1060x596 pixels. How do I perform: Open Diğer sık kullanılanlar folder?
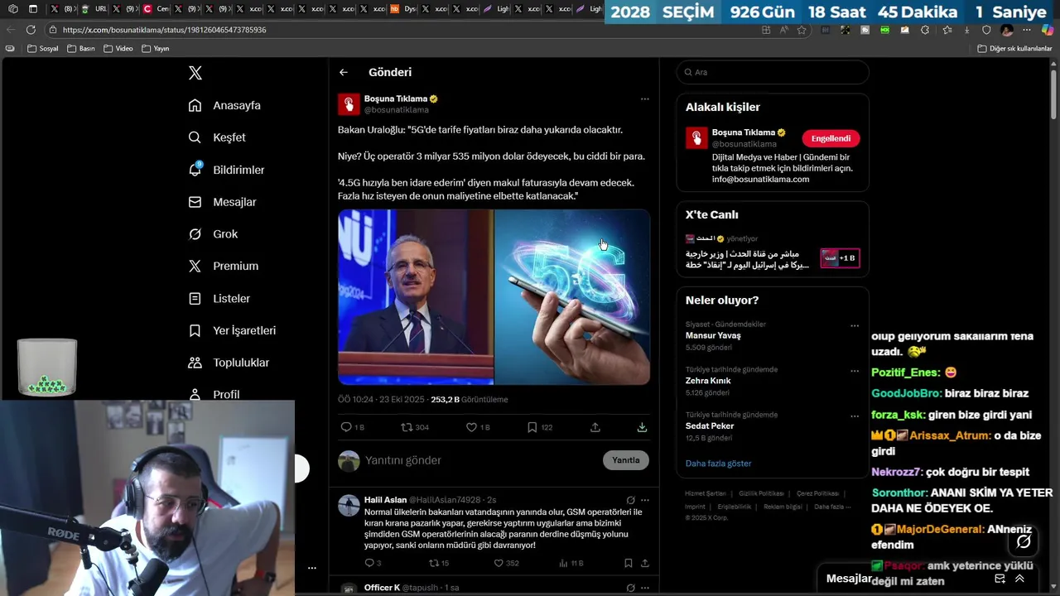1014,48
